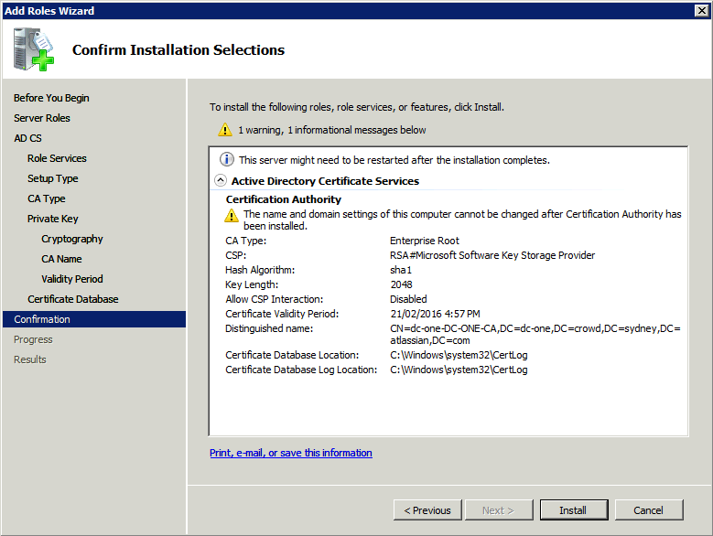Select the Certificate Database step
713x536 pixels.
pos(73,299)
